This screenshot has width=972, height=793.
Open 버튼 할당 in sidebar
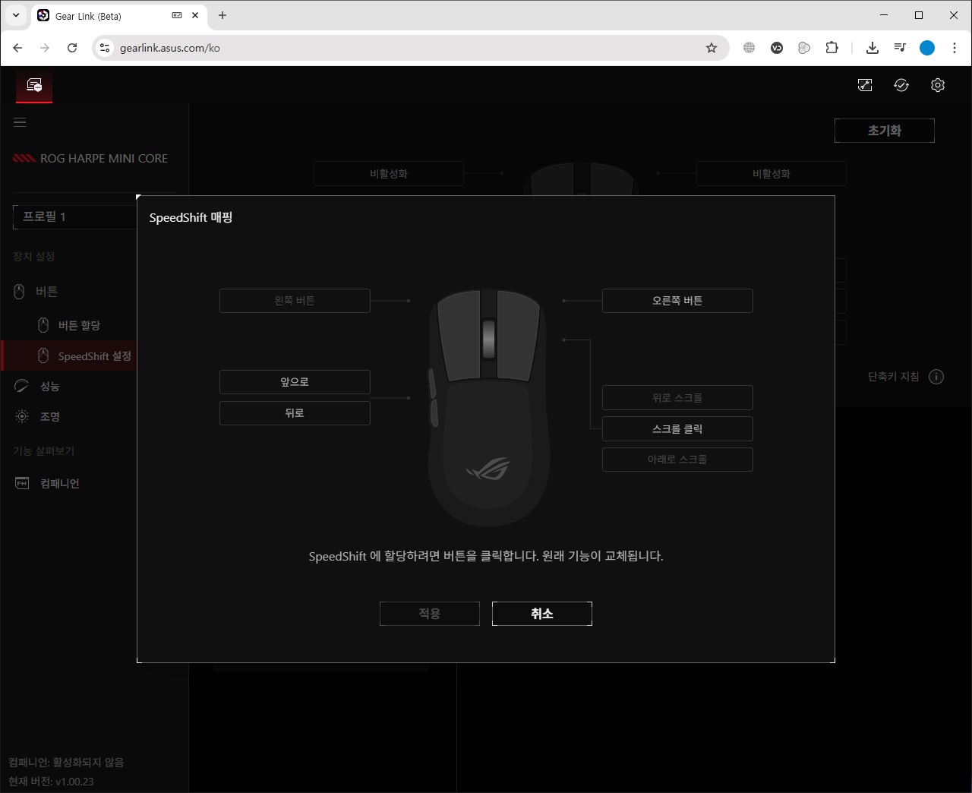79,325
